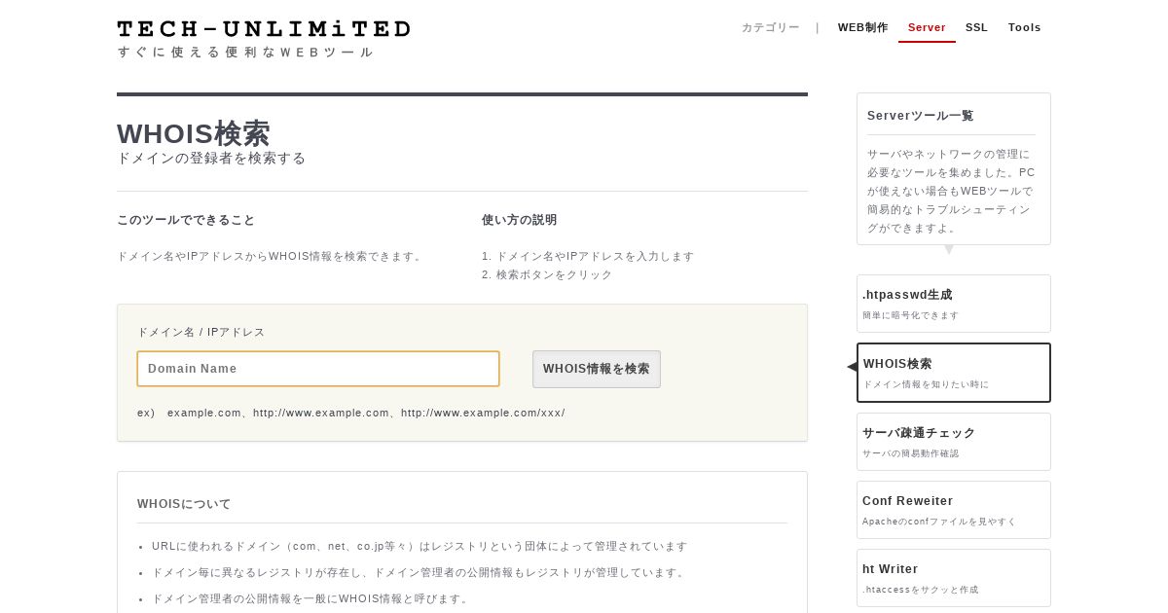
Task: Click the site tagline すぐに使える便利なWEBツール
Action: click(245, 53)
